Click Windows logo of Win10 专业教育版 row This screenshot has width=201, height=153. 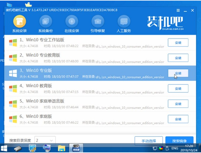coord(13,58)
